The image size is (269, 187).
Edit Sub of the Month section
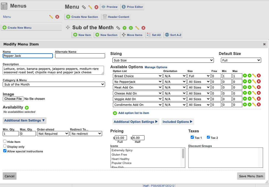(x=137, y=28)
